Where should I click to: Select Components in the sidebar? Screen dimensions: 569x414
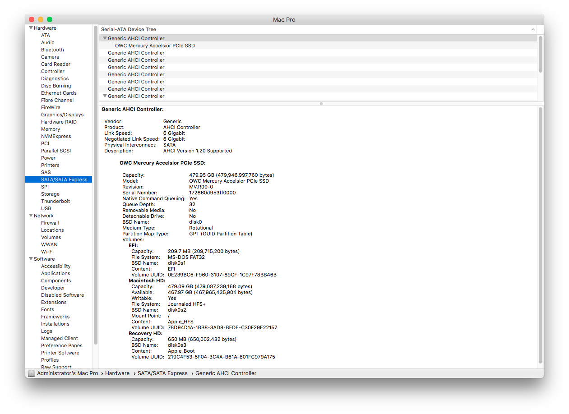[x=56, y=281]
